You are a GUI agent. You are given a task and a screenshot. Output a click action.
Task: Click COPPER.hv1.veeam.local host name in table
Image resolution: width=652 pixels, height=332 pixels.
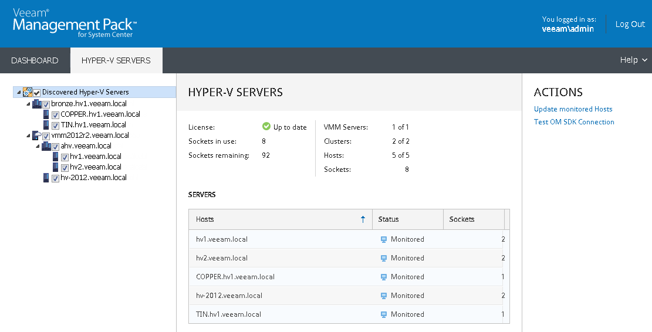[x=235, y=277]
